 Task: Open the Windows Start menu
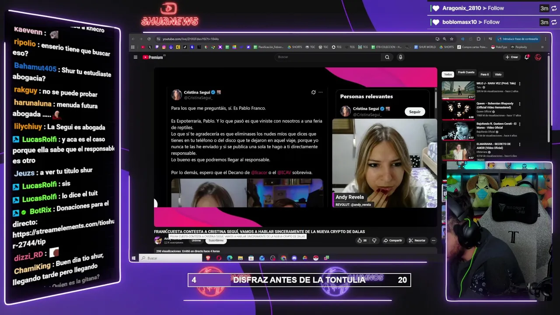[133, 258]
